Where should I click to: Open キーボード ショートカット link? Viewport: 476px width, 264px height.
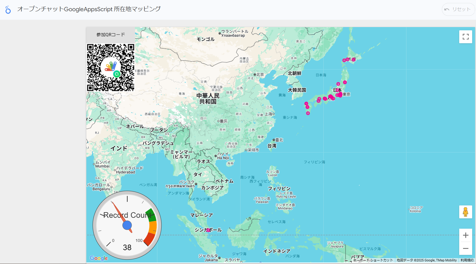[373, 260]
